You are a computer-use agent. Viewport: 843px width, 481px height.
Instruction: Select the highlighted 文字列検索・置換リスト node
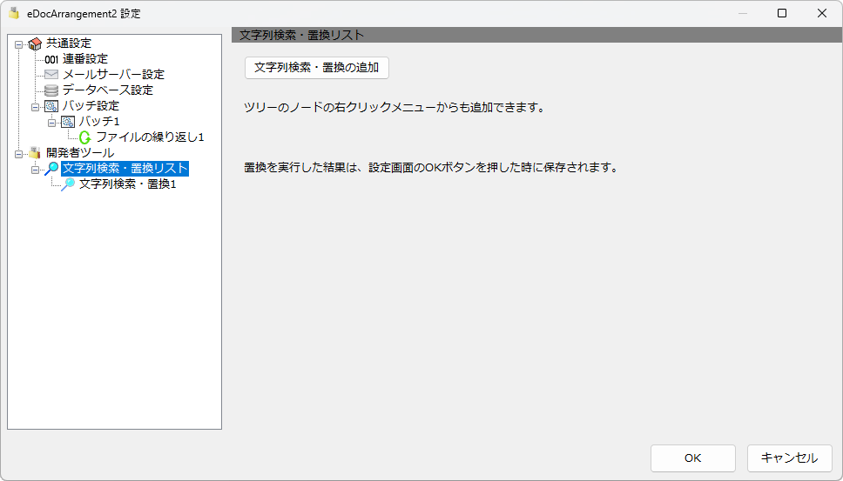point(125,169)
